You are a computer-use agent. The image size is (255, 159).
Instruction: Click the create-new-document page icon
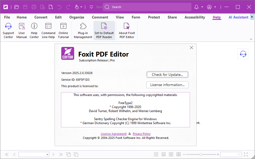51,7
